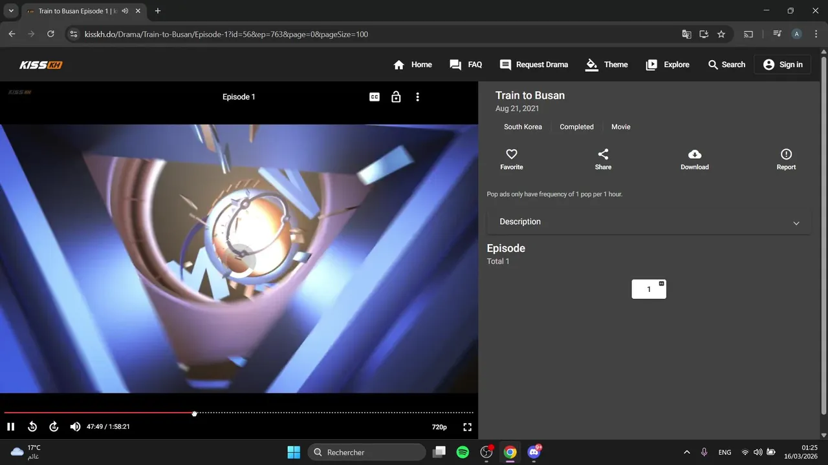Select the Train to Busan Episode 1 tab
828x465 pixels.
[84, 11]
